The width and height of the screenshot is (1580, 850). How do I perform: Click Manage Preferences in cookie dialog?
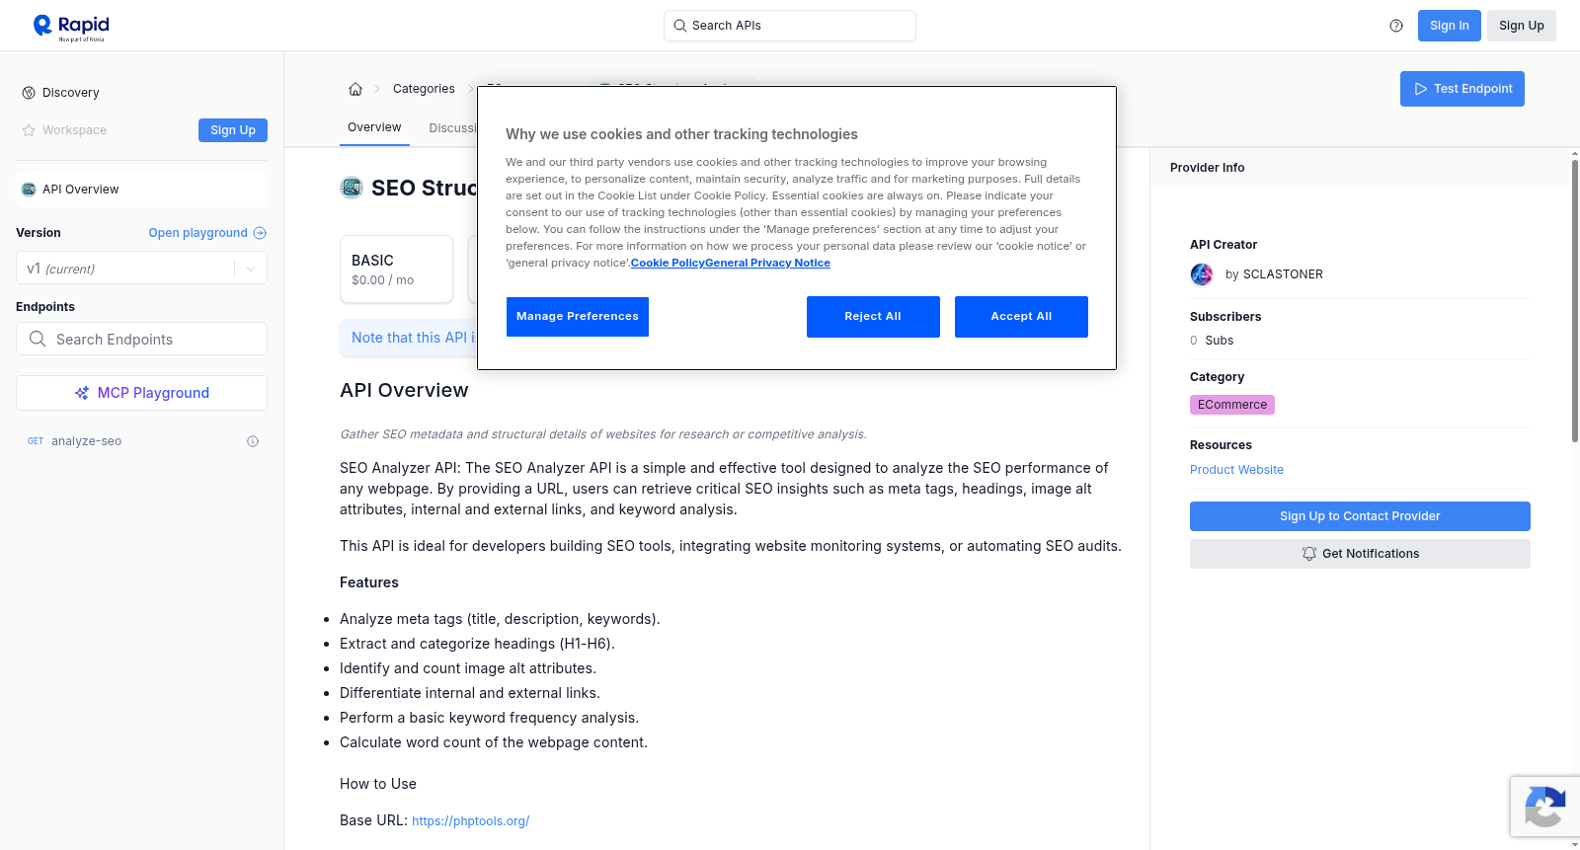pyautogui.click(x=578, y=317)
